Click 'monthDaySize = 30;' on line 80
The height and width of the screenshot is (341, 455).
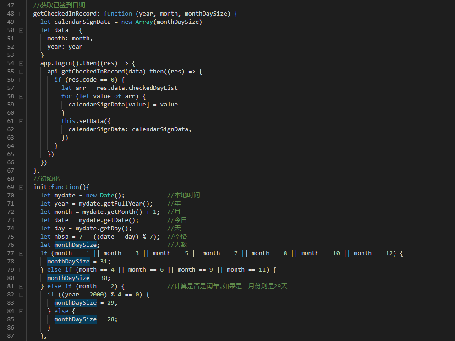(x=79, y=278)
